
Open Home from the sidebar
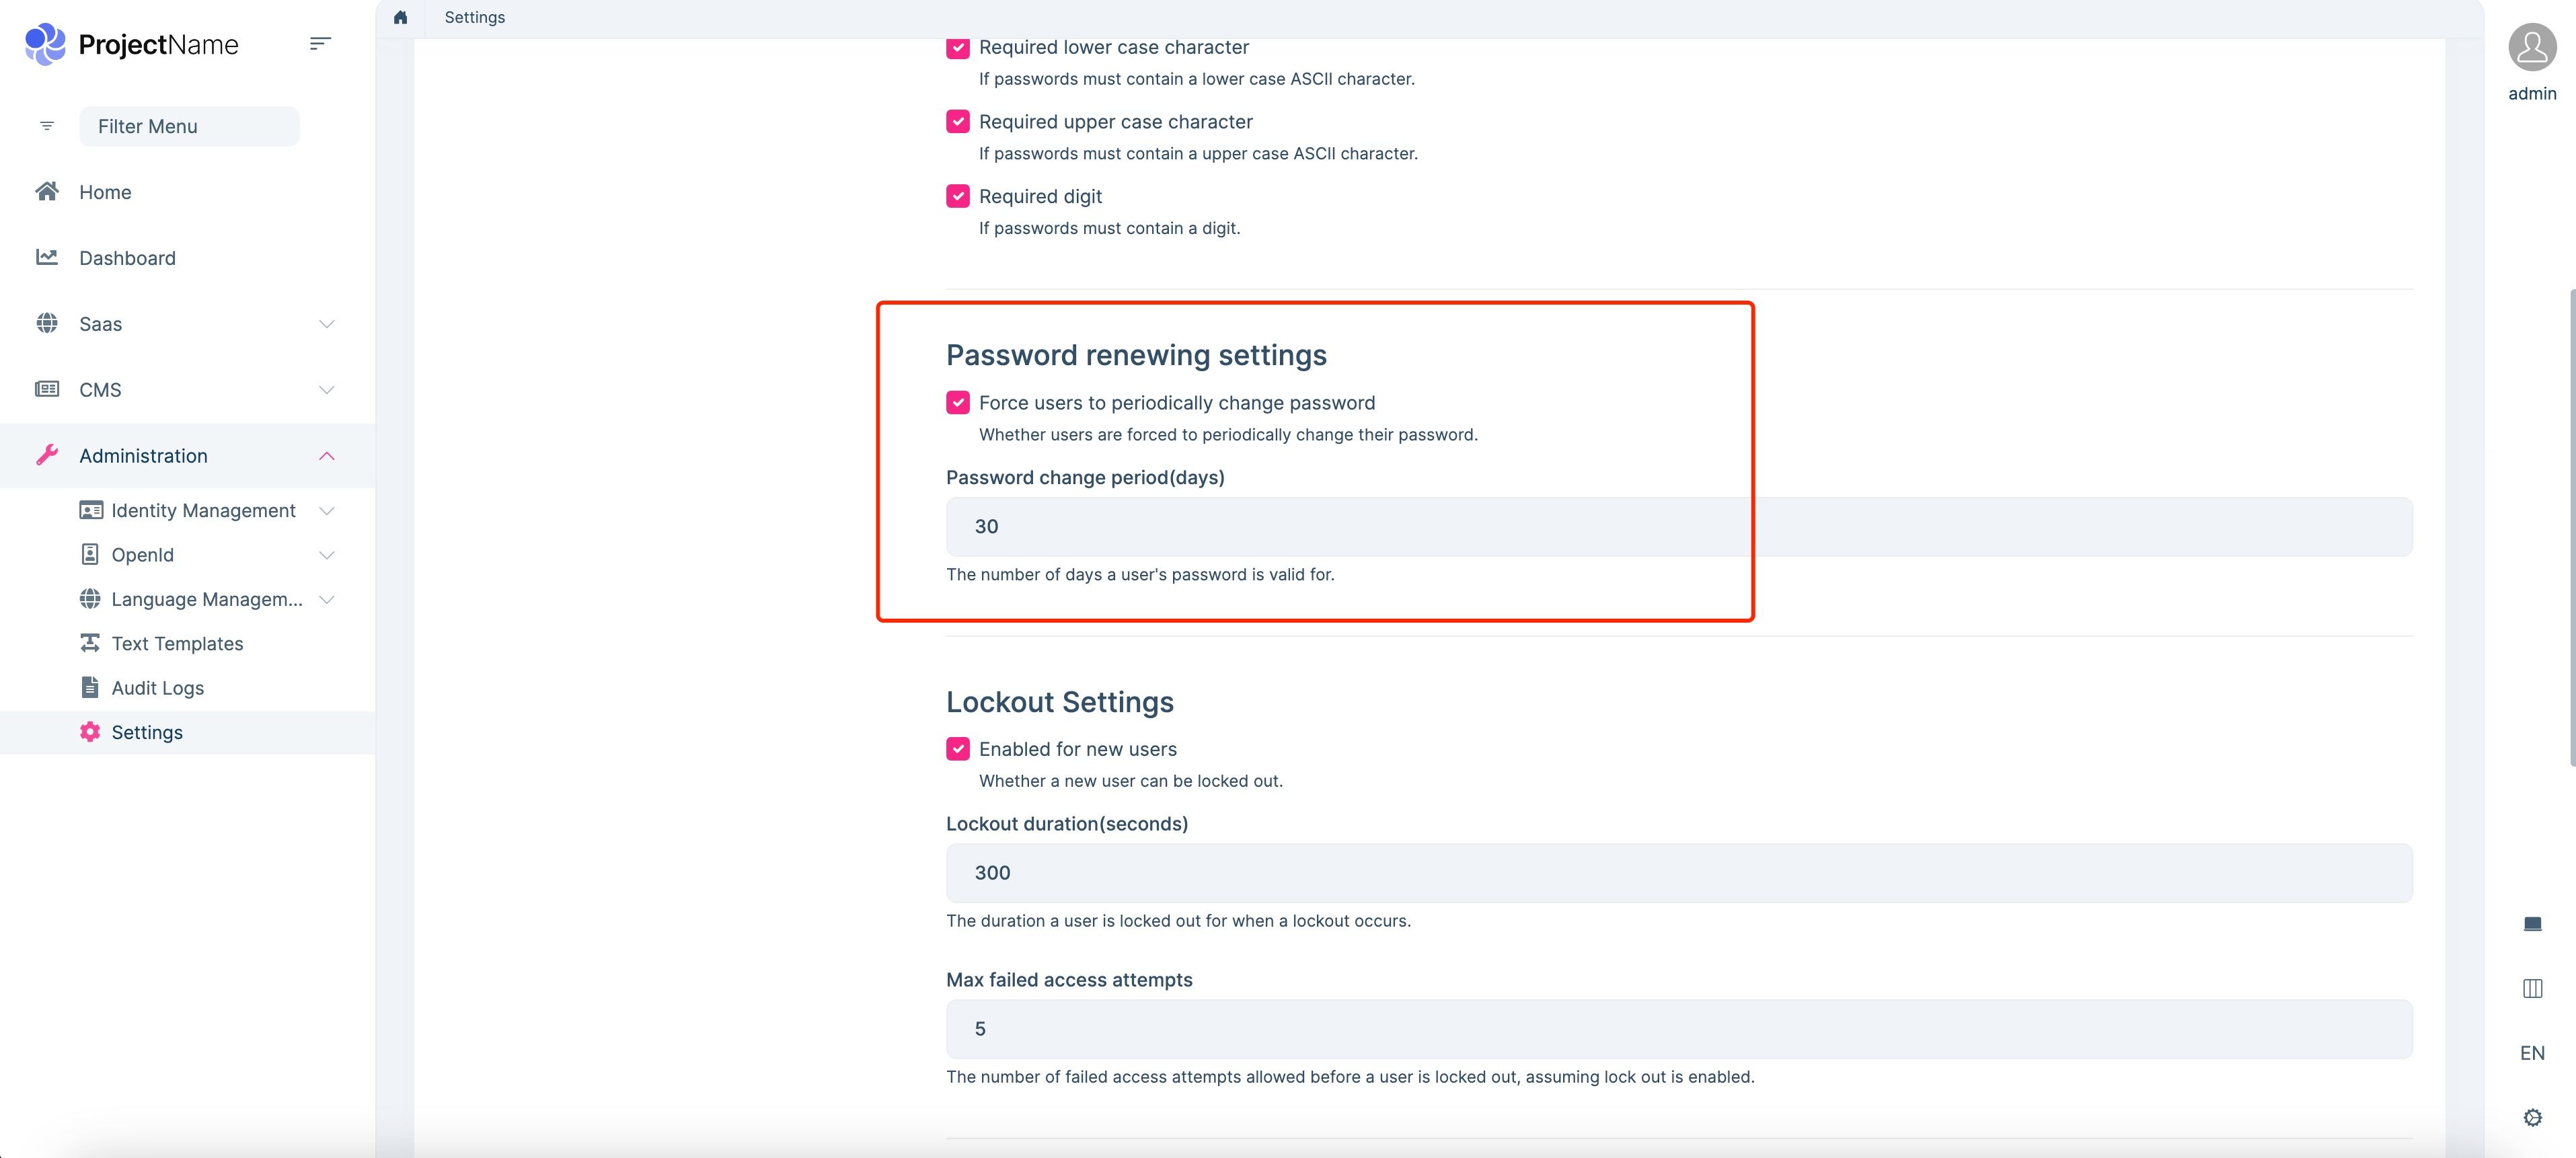[x=105, y=191]
